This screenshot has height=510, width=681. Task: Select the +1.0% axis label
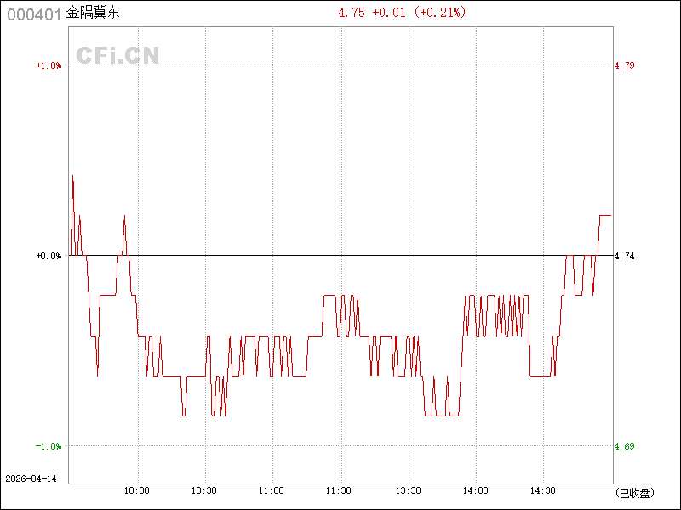[x=49, y=65]
